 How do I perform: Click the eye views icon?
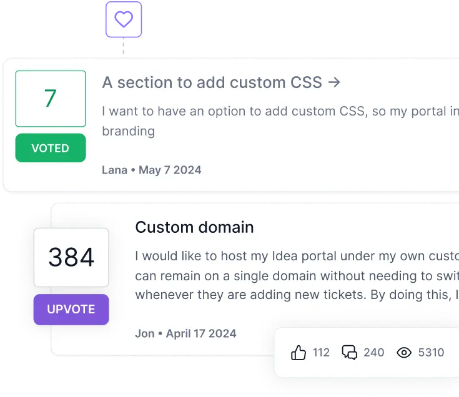[x=404, y=353]
